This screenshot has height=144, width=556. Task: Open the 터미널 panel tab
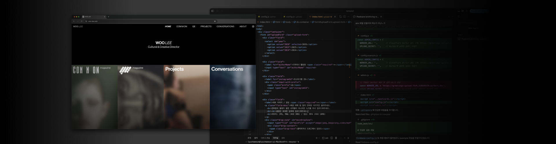coord(276,138)
